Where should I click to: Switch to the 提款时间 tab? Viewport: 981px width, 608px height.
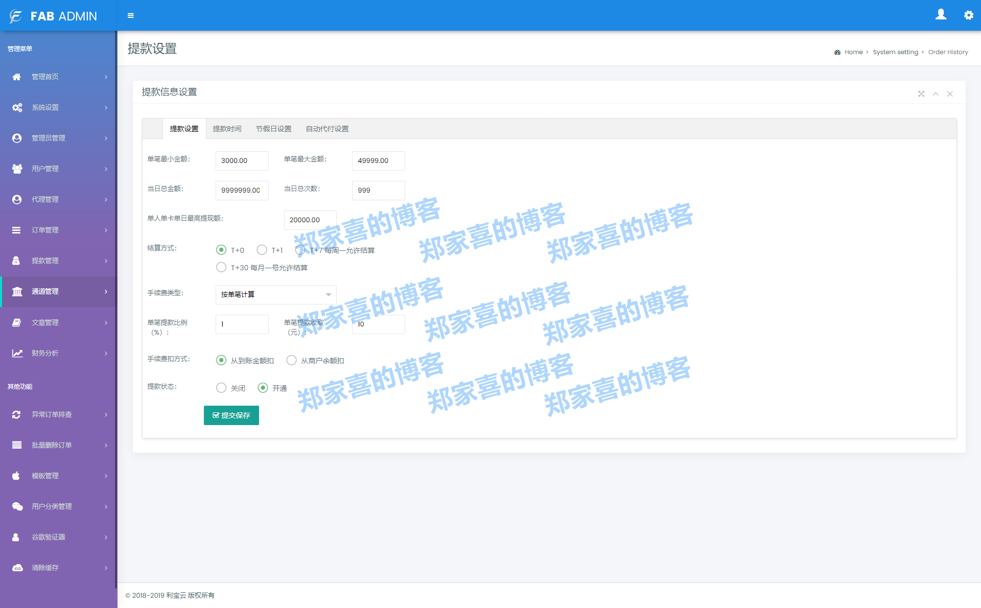coord(227,129)
